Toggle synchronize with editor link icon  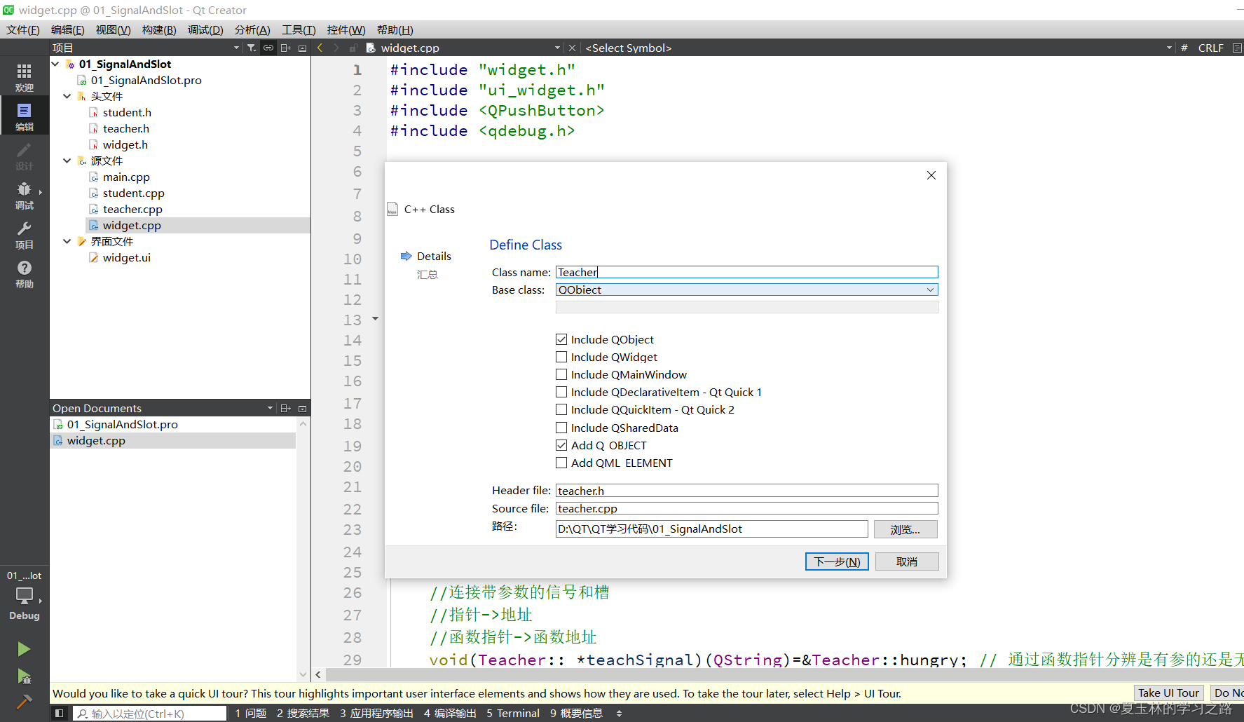(x=268, y=48)
